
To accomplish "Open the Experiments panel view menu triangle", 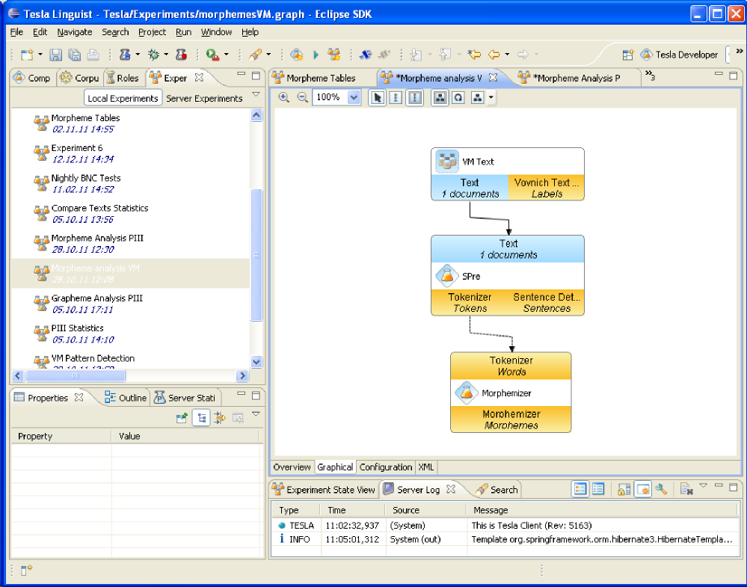I will (256, 95).
